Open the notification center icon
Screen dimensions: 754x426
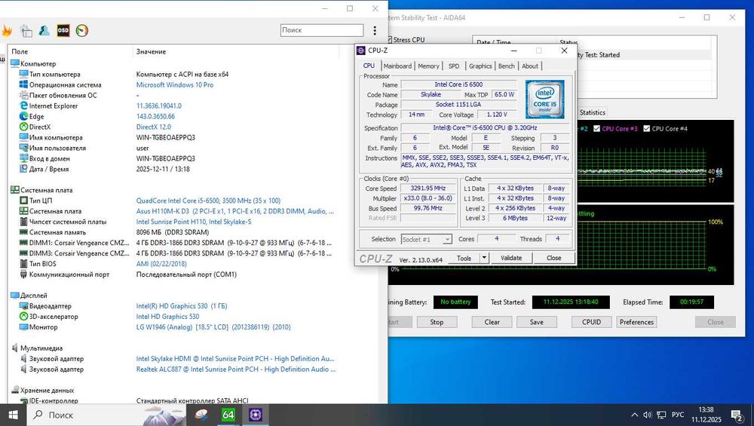pos(737,415)
